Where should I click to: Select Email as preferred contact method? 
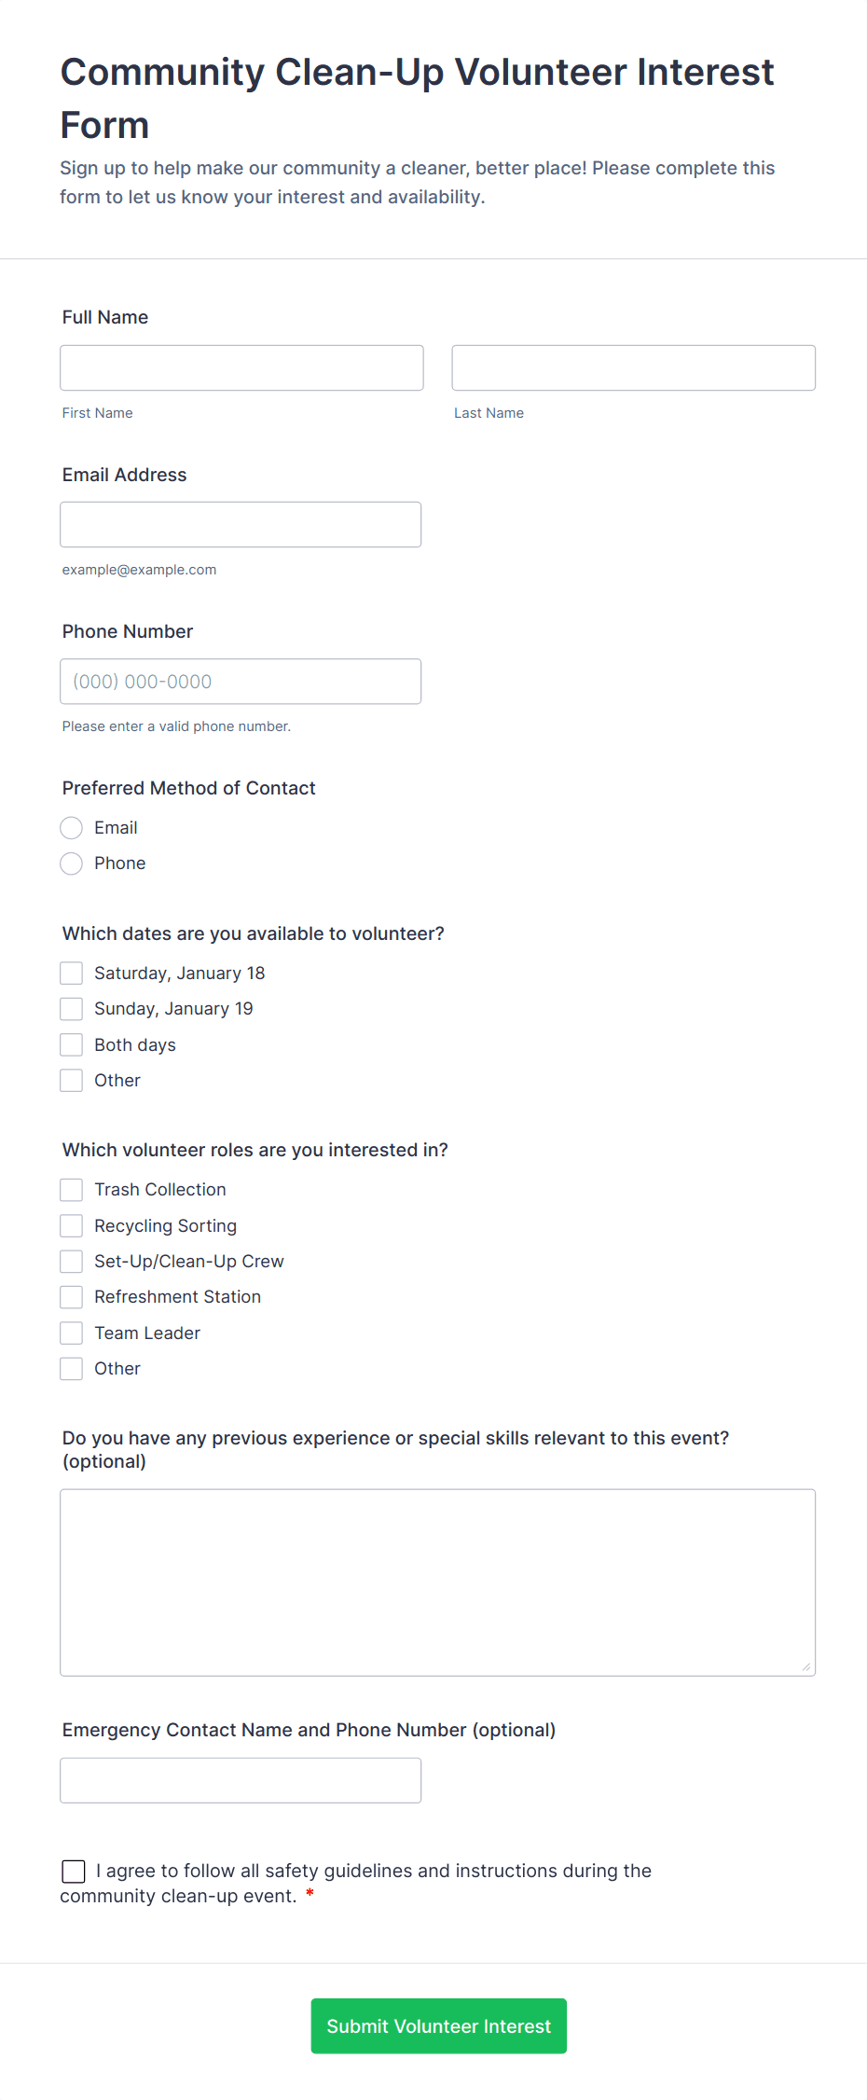point(71,827)
